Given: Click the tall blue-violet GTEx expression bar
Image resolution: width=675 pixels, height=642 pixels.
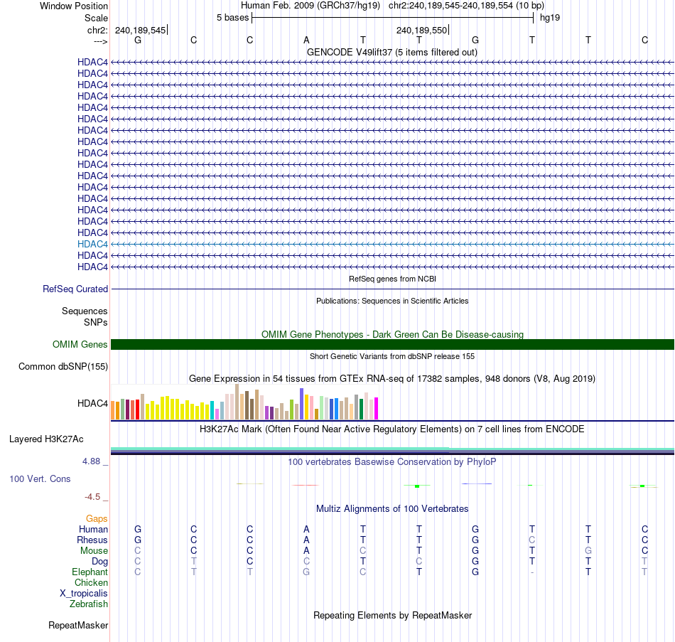Looking at the screenshot, I should click(302, 404).
